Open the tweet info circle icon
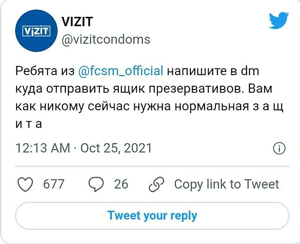This screenshot has width=300, height=244. coord(279,148)
